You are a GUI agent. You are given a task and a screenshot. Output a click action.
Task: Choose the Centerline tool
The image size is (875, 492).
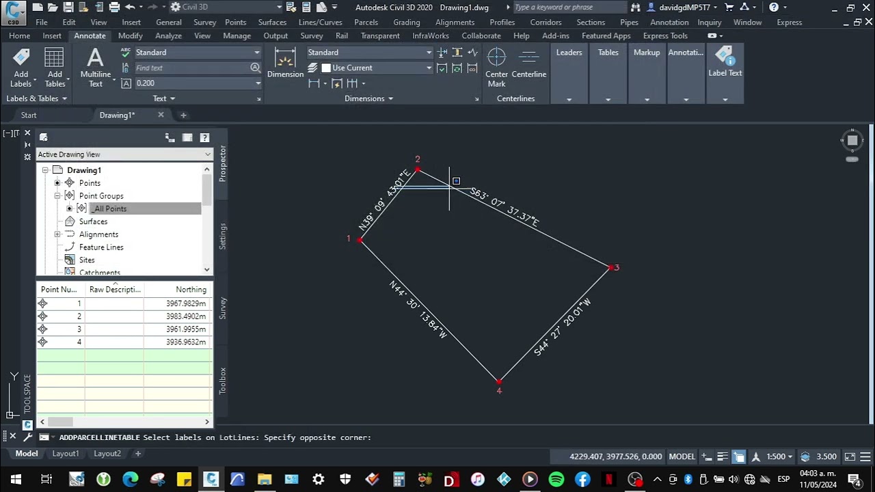(x=529, y=63)
